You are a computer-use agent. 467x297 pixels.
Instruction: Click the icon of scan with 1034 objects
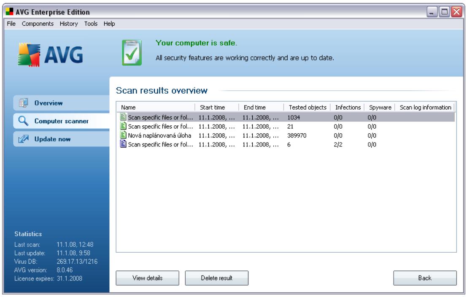123,117
